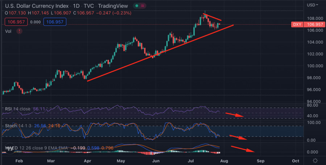
Task: Click the 0.000 spread value between price boxes
Action: (35, 22)
